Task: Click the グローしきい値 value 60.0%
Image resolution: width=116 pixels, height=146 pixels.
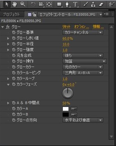Action: click(x=68, y=38)
